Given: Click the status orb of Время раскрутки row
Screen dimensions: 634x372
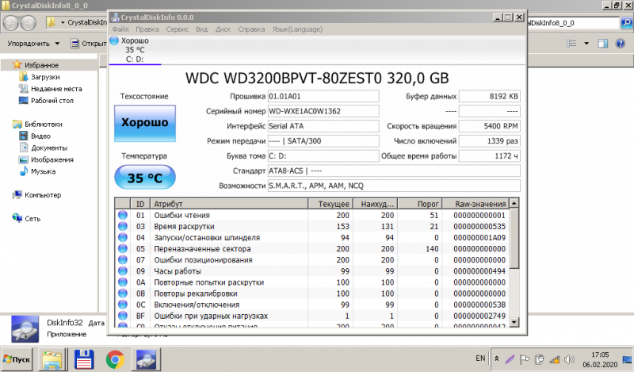Looking at the screenshot, I should (123, 226).
